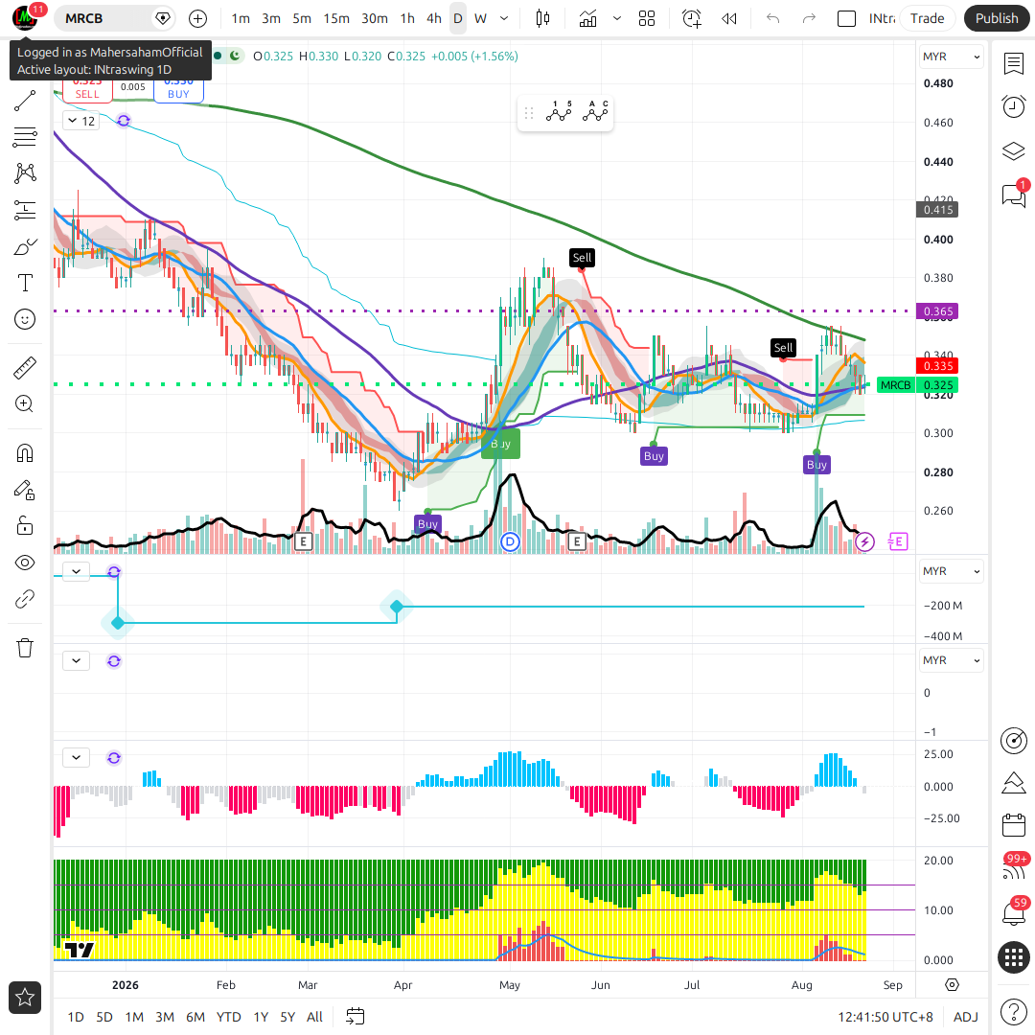Open the favorites star toolbar button
1035x1035 pixels.
(25, 998)
